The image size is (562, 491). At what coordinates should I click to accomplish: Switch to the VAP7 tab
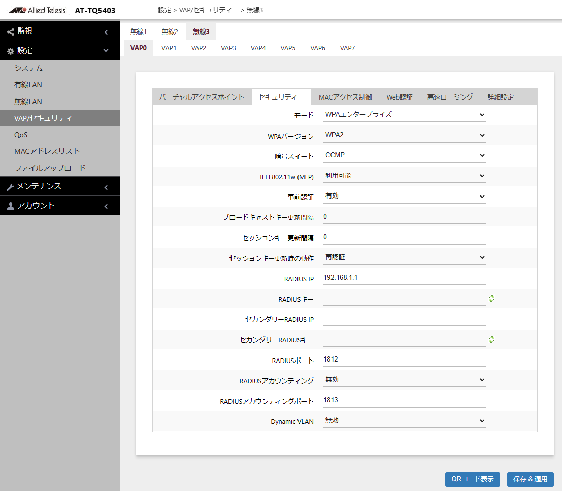[347, 48]
